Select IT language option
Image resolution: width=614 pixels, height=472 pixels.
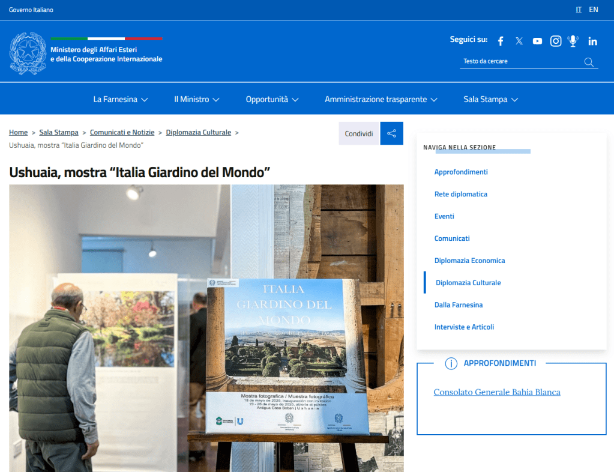[579, 10]
